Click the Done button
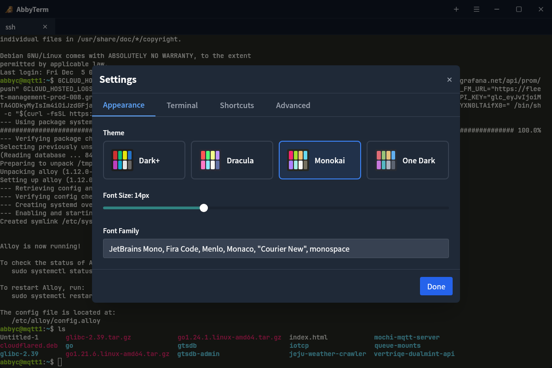Image resolution: width=552 pixels, height=368 pixels. tap(436, 286)
